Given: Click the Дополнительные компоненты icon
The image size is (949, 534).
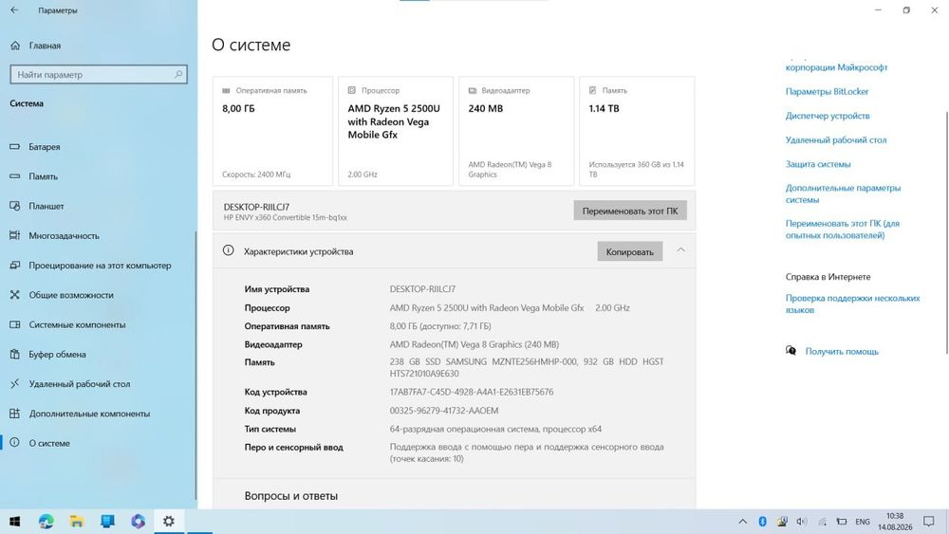Looking at the screenshot, I should 15,414.
